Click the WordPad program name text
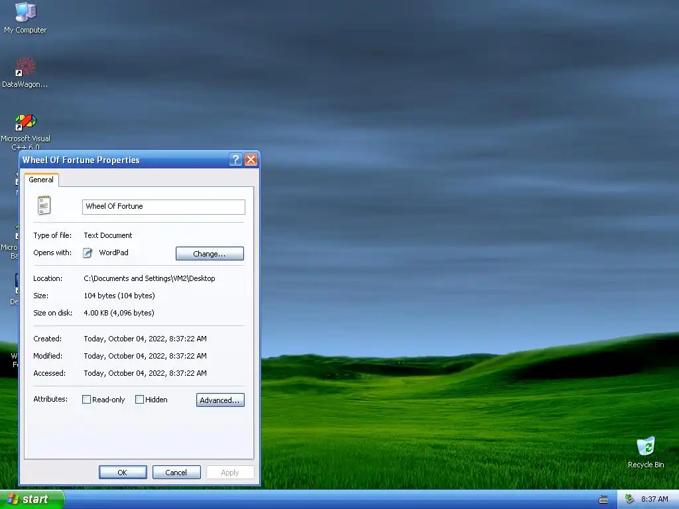 (x=113, y=253)
